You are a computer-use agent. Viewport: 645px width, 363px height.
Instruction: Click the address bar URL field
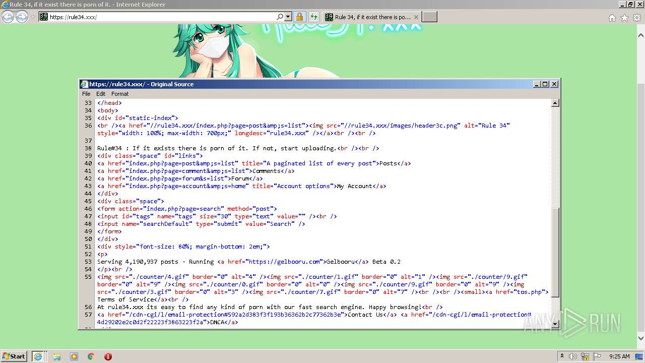161,17
